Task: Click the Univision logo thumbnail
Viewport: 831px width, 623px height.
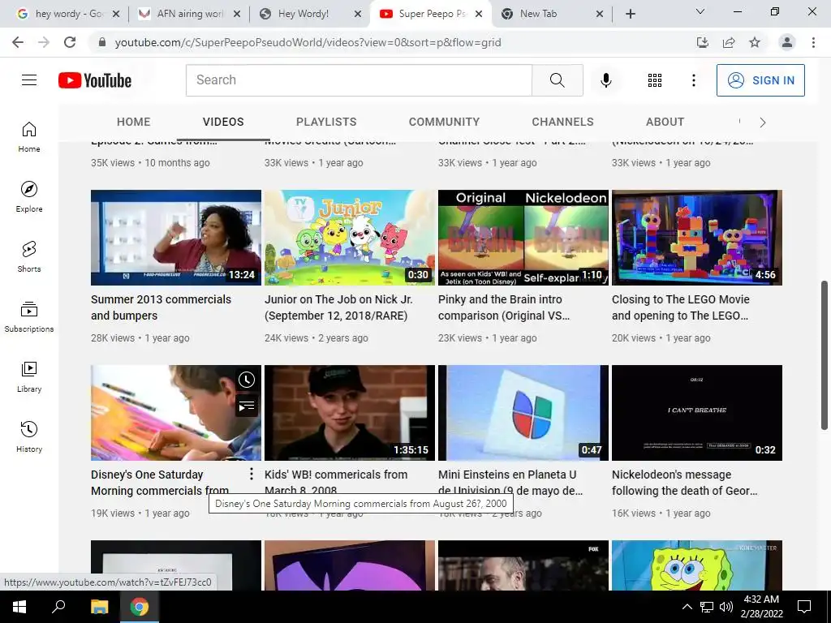Action: pos(523,413)
